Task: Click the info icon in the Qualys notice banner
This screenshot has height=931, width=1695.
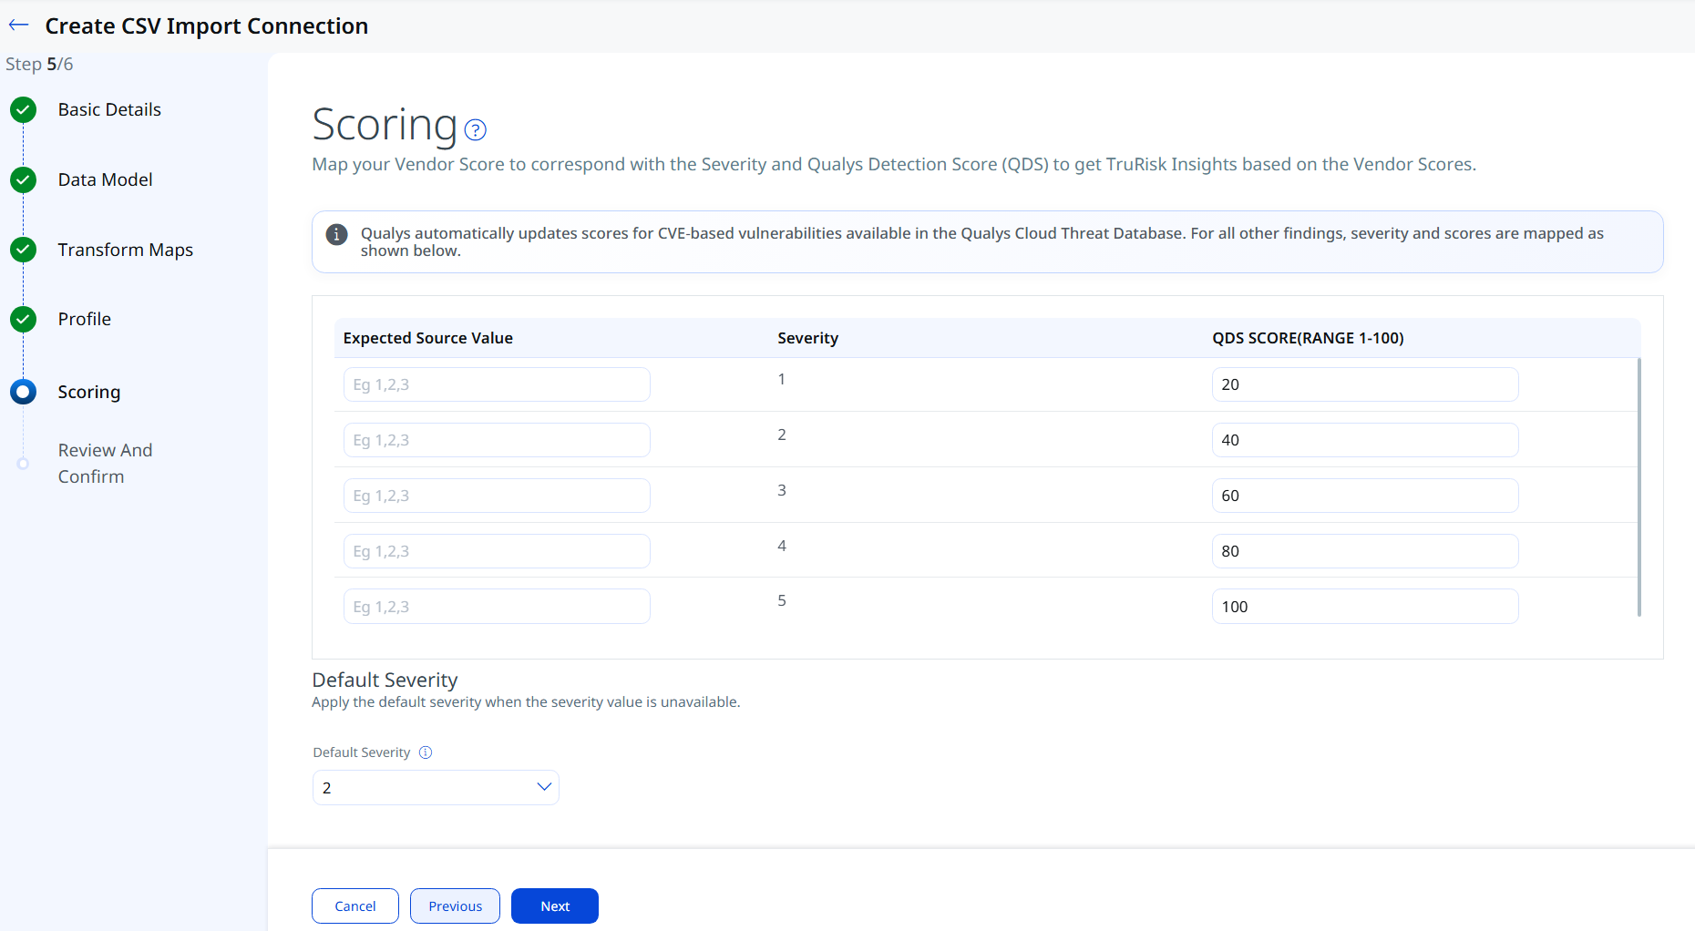Action: pos(337,234)
